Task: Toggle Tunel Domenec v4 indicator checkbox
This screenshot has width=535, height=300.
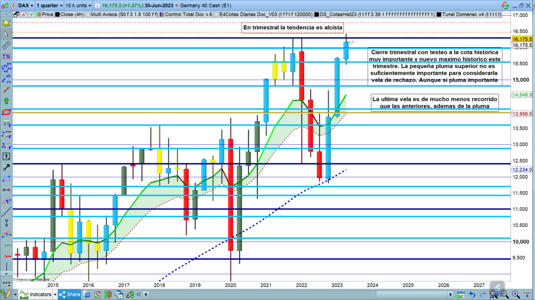Action: (x=440, y=15)
